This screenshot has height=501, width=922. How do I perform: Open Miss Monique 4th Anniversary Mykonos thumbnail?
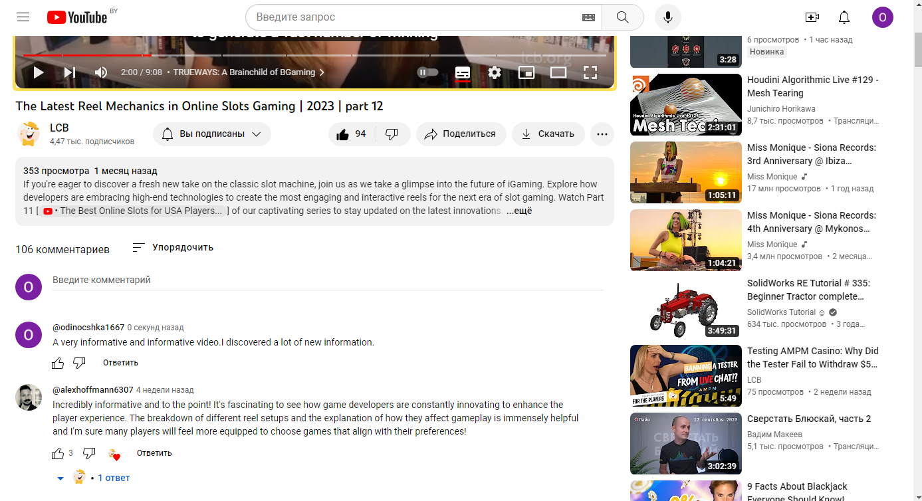[686, 241]
